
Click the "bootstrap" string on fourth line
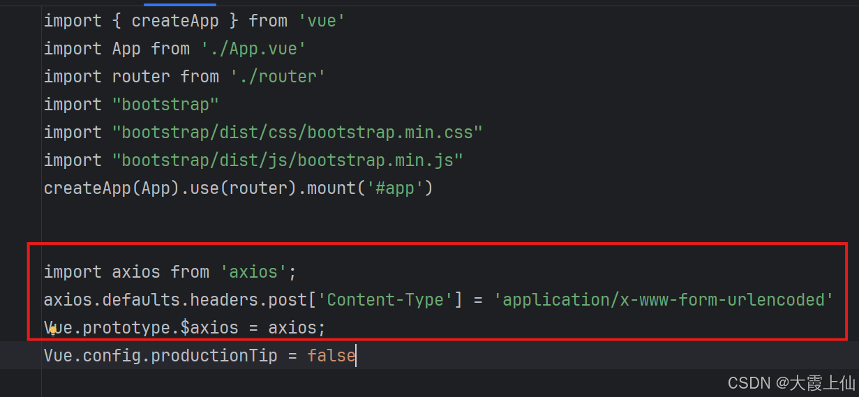[165, 105]
